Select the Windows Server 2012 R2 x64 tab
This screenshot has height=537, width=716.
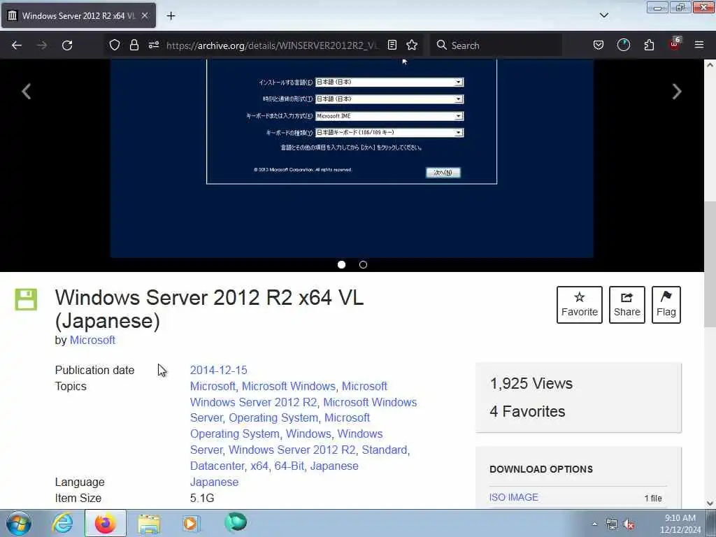point(78,15)
